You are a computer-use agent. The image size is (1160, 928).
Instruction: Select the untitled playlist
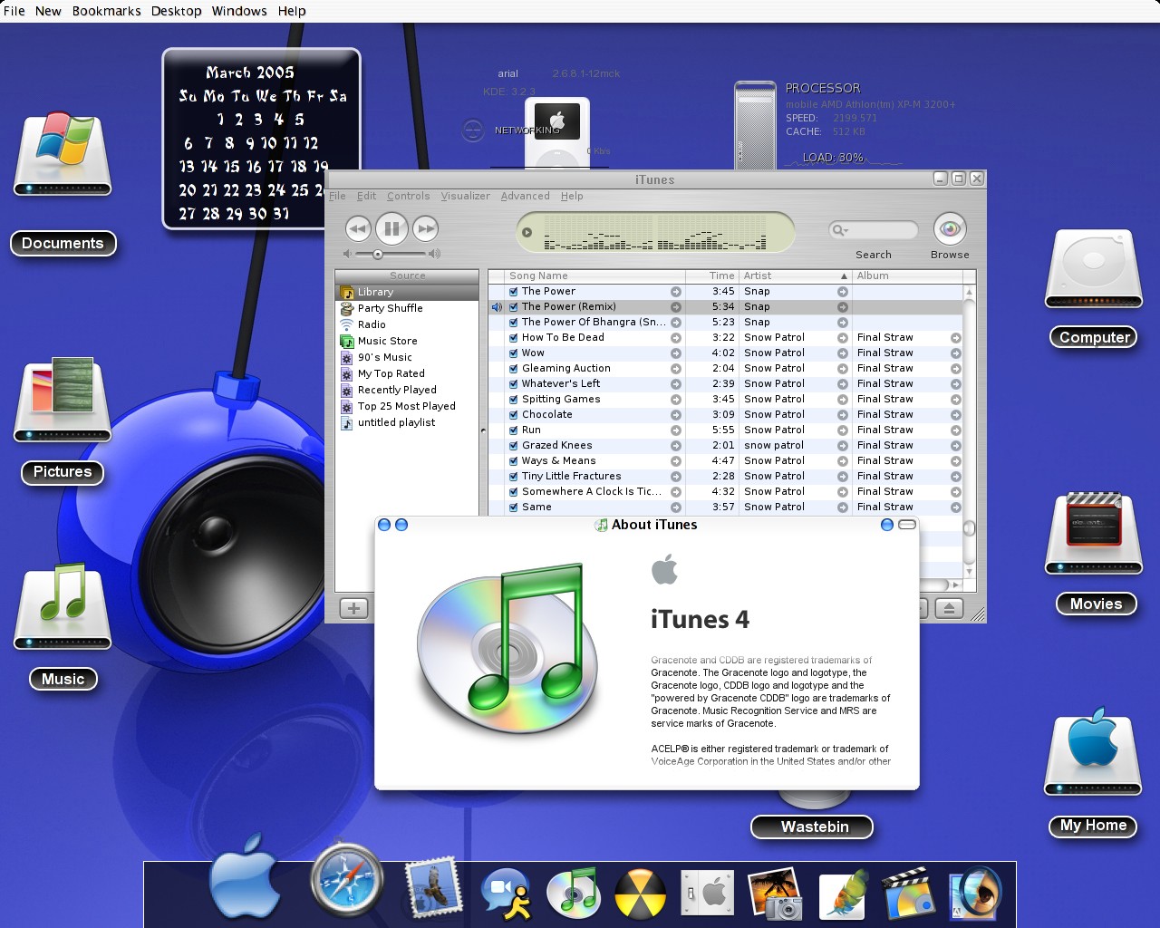coord(396,422)
